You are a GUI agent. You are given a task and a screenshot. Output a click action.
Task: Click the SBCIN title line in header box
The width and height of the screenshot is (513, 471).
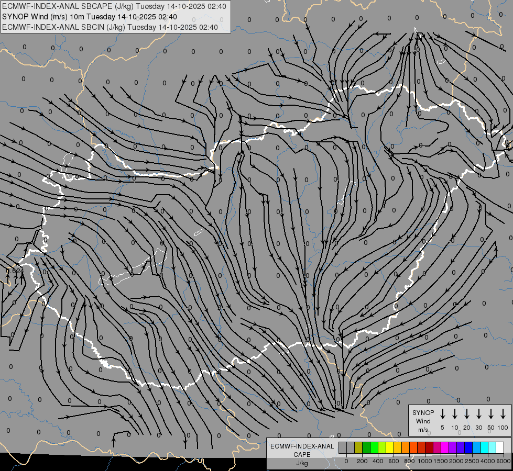[x=110, y=27]
